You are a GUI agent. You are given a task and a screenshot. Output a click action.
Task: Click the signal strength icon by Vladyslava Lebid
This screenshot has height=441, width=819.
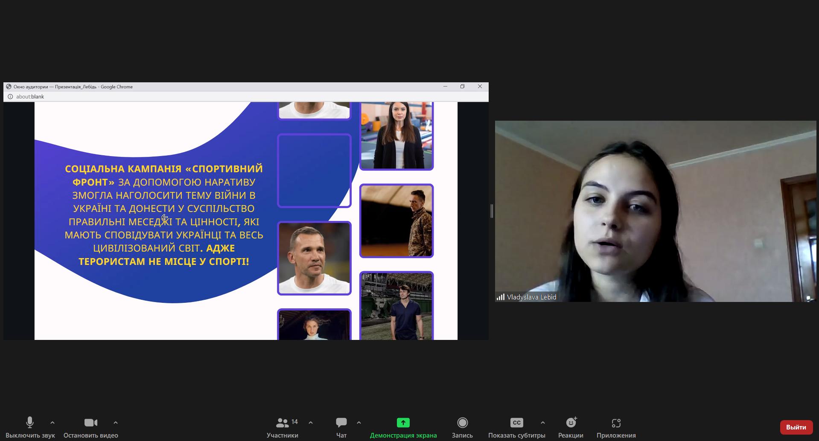coord(501,297)
